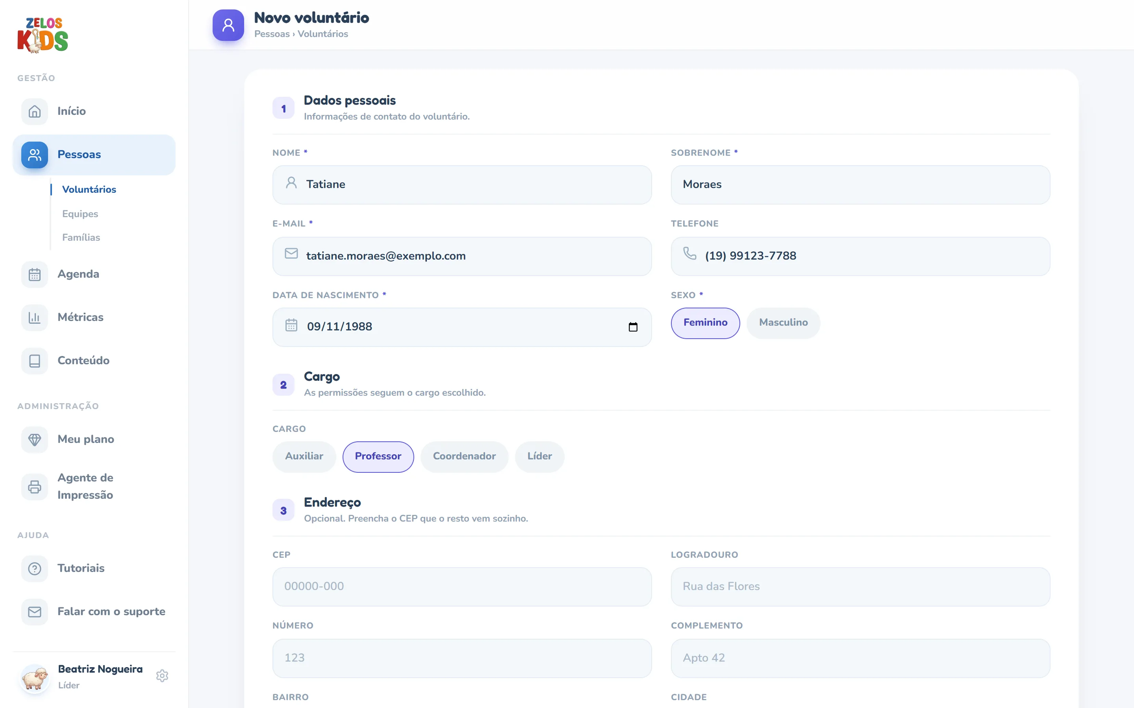Go to the Equipes submenu item

click(x=80, y=214)
